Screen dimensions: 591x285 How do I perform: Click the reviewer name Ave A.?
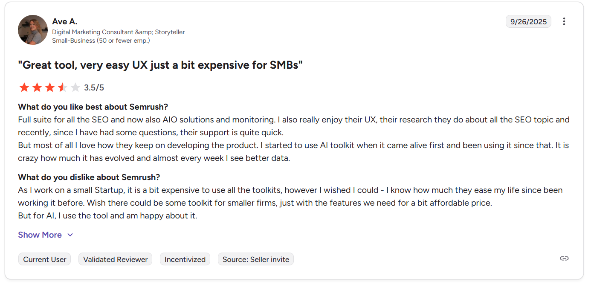tap(64, 21)
